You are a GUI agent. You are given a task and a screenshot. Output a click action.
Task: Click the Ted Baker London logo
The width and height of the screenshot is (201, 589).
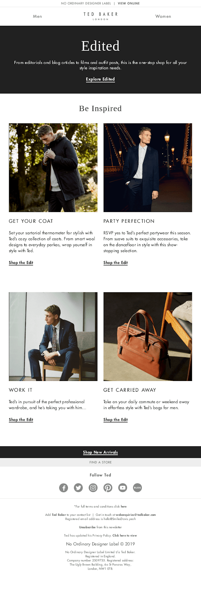click(x=100, y=16)
